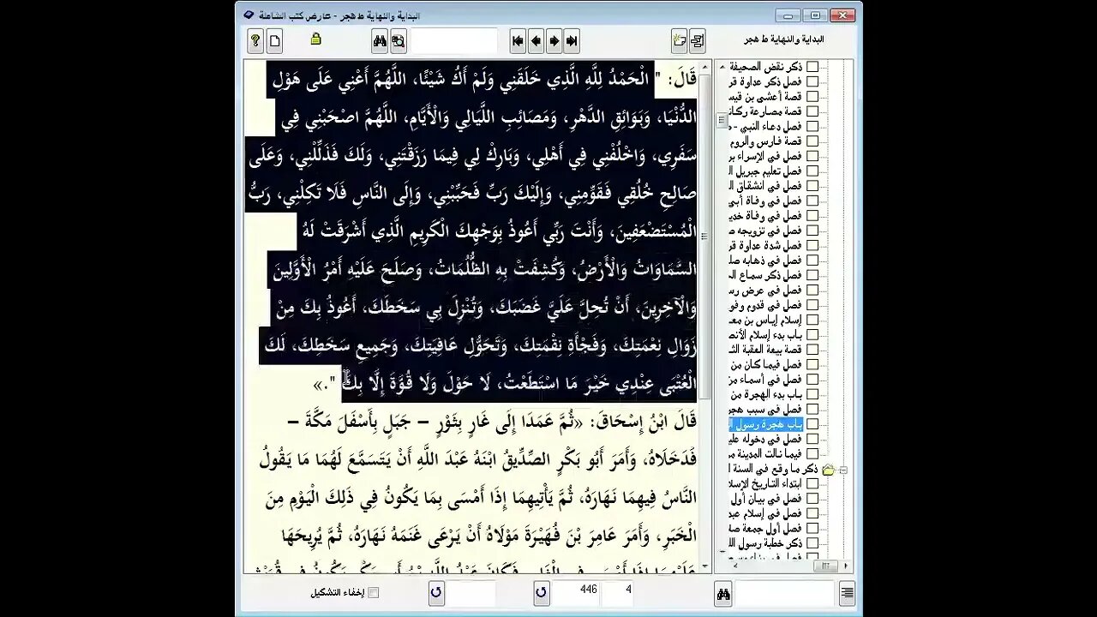Image resolution: width=1097 pixels, height=617 pixels.
Task: Select tree item فصل دعاء النبي
Action: click(765, 127)
